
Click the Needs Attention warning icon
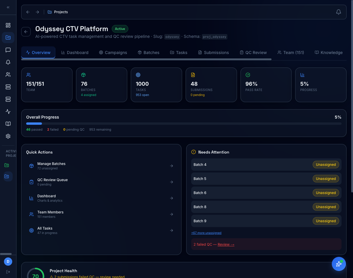point(193,152)
